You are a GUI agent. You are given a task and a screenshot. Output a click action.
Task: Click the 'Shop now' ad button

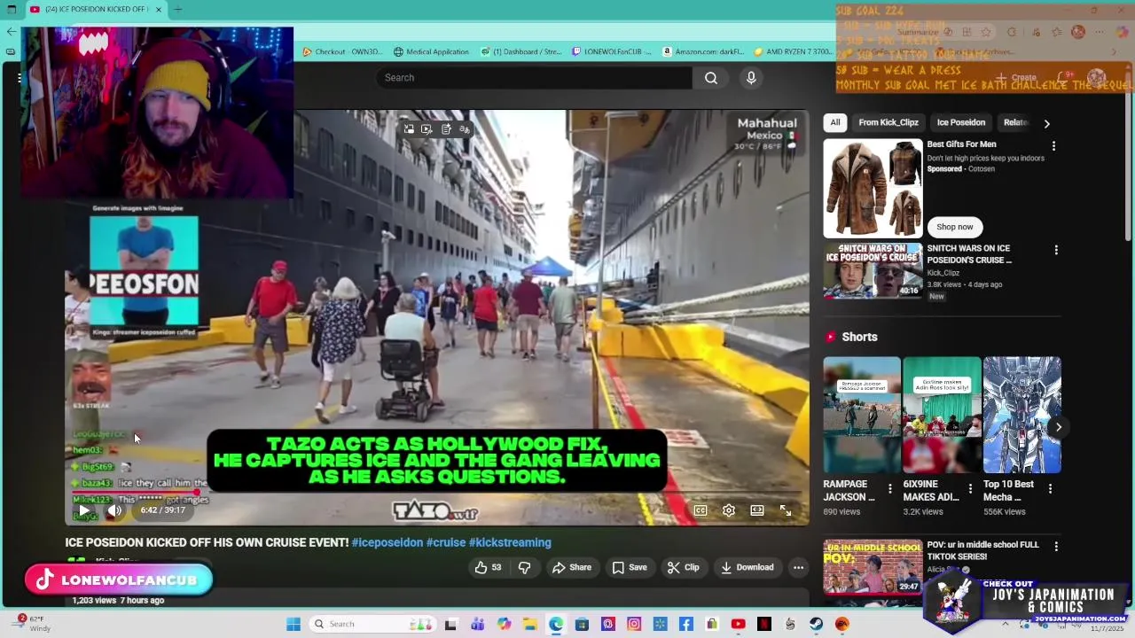coord(955,227)
